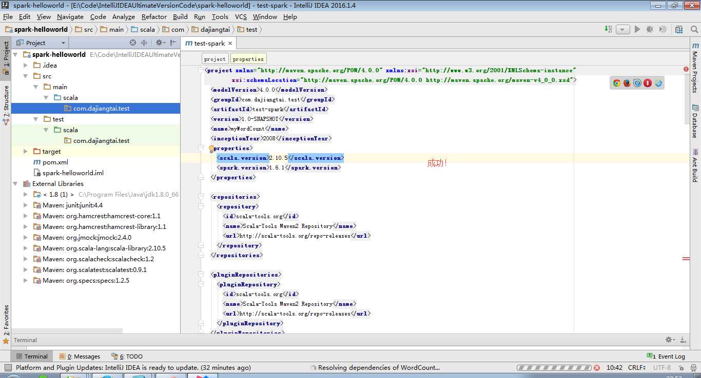The width and height of the screenshot is (701, 378).
Task: Open in Chrome browser icon
Action: click(x=616, y=83)
